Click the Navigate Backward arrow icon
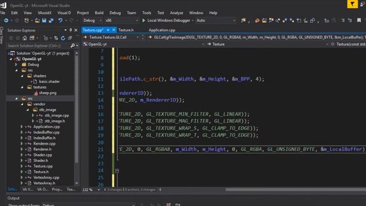The height and width of the screenshot is (206, 366). tap(6, 21)
